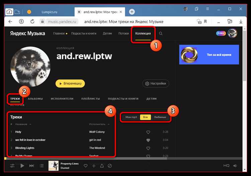The width and height of the screenshot is (251, 176).
Task: Open the Yandex home icon in toolbar
Action: pyautogui.click(x=21, y=21)
